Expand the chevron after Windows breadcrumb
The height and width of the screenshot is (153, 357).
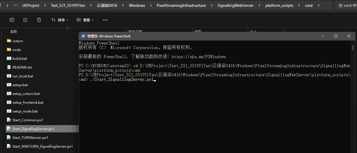[151, 5]
